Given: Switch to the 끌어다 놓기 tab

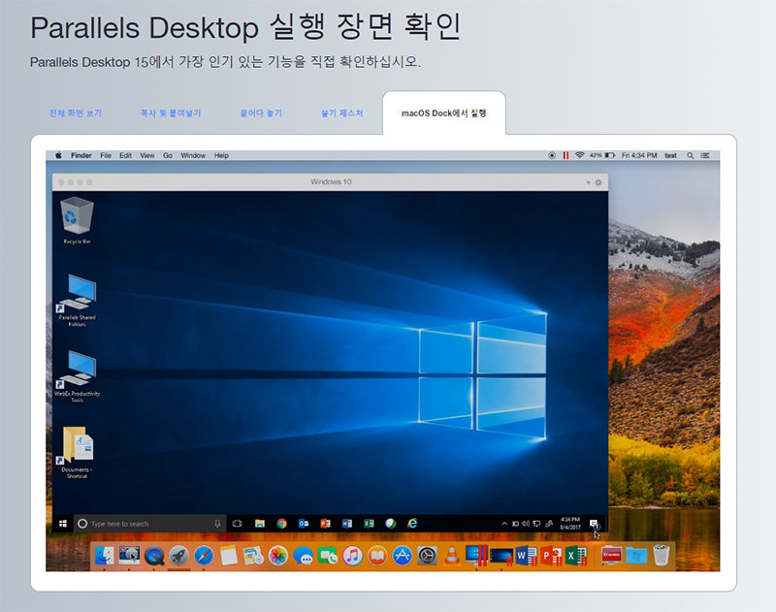Looking at the screenshot, I should [261, 113].
